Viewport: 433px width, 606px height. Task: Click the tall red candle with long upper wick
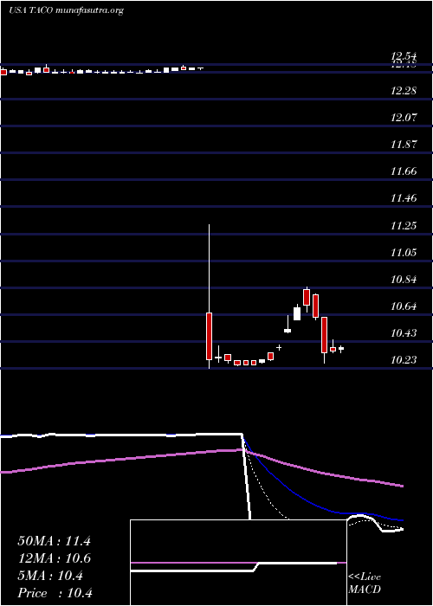(x=210, y=336)
